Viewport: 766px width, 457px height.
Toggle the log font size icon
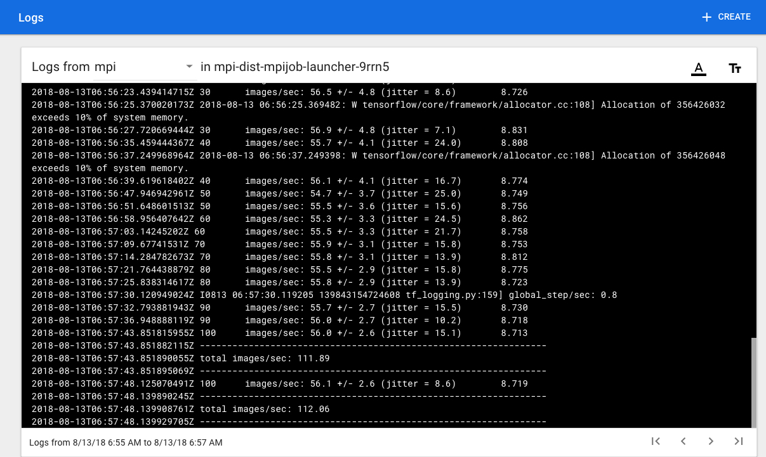click(x=735, y=68)
